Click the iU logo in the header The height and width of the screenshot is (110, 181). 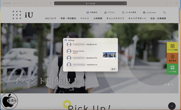[23, 15]
